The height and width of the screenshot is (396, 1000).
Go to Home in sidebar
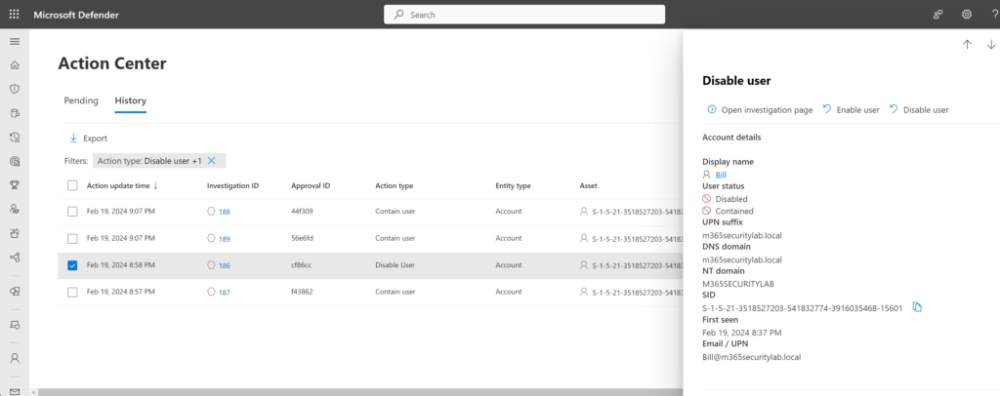[15, 65]
